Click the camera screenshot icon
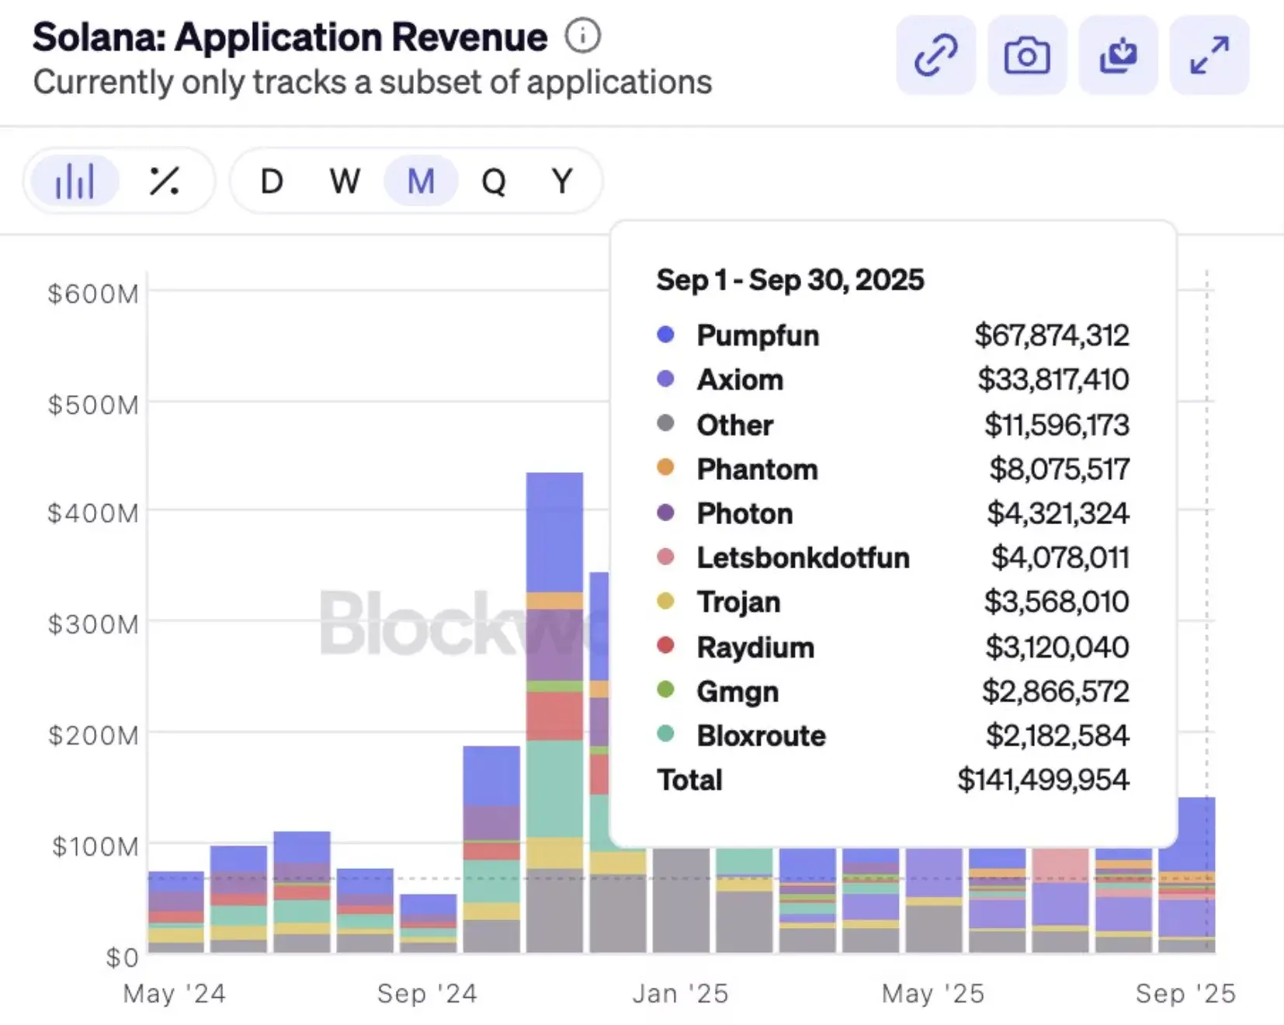Viewport: 1284px width, 1025px height. [1027, 55]
